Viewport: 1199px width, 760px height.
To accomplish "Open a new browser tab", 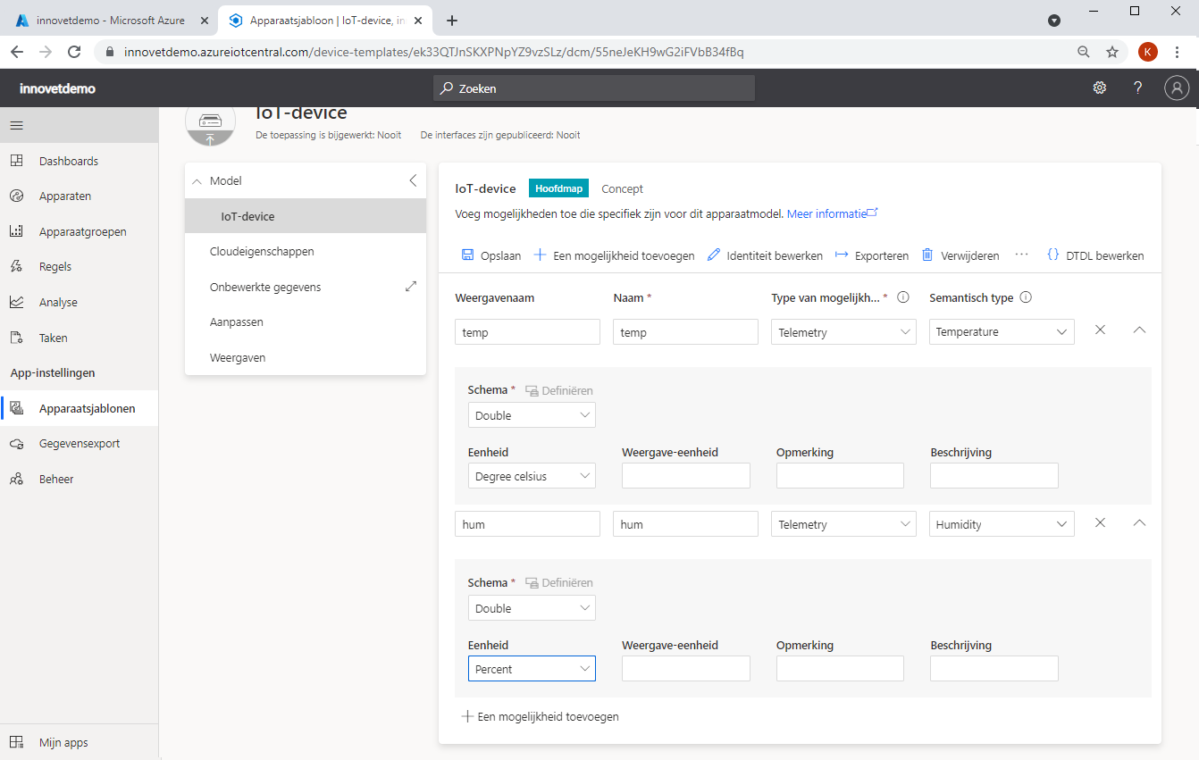I will [452, 21].
